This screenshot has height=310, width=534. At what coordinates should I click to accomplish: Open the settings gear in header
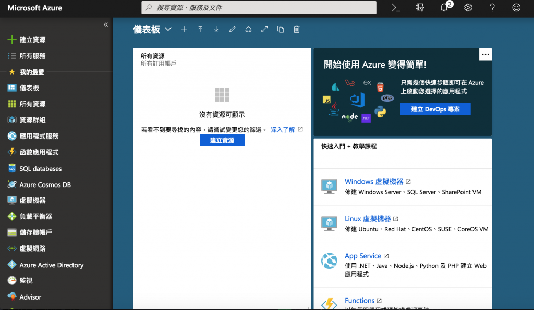[x=468, y=8]
